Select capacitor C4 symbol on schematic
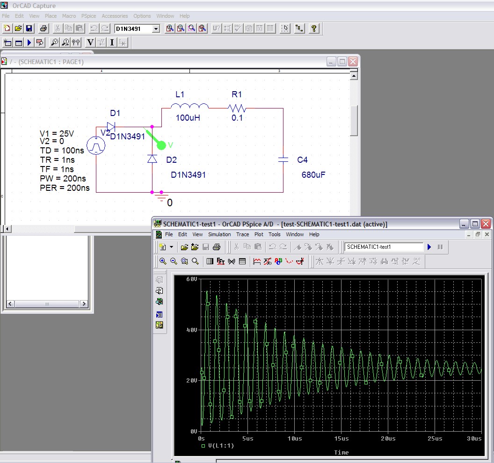Viewport: 494px width, 463px height. tap(283, 160)
